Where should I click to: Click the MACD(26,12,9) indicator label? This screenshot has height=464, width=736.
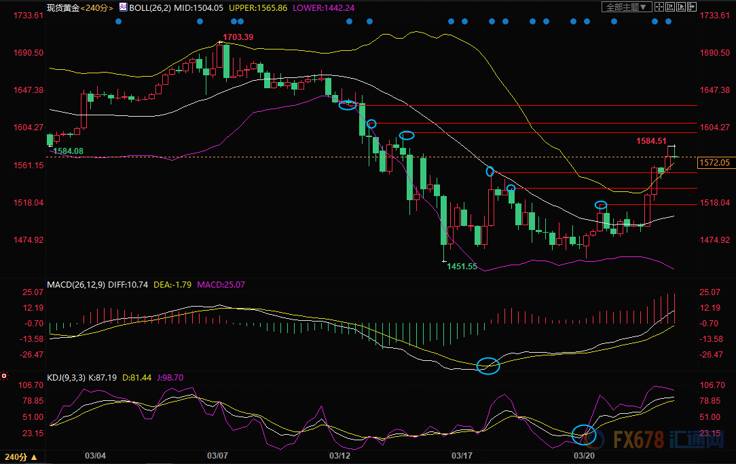pyautogui.click(x=76, y=285)
